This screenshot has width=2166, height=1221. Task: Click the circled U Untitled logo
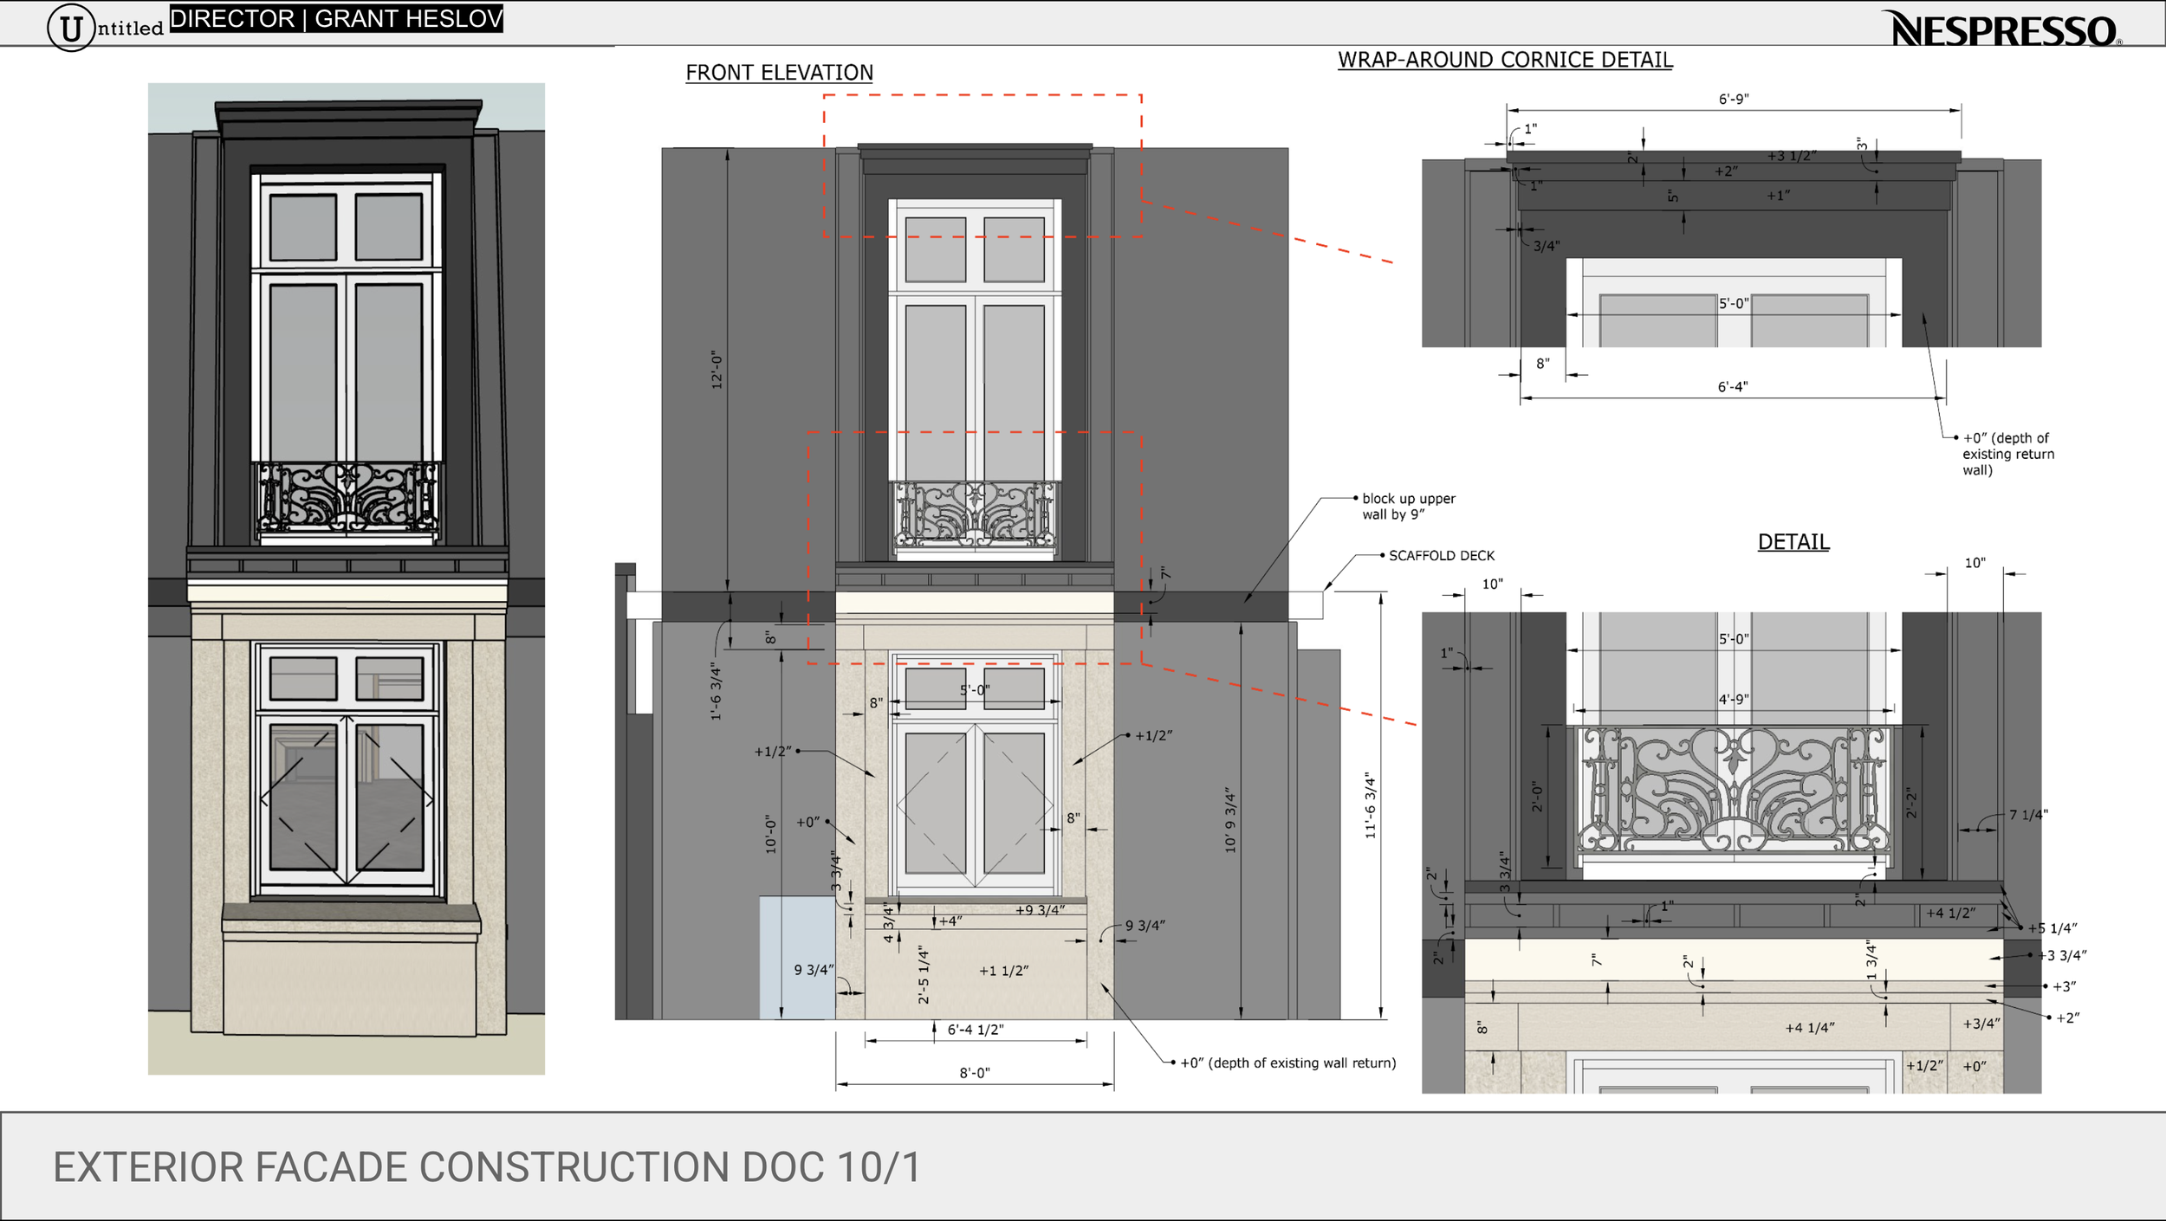tap(71, 28)
